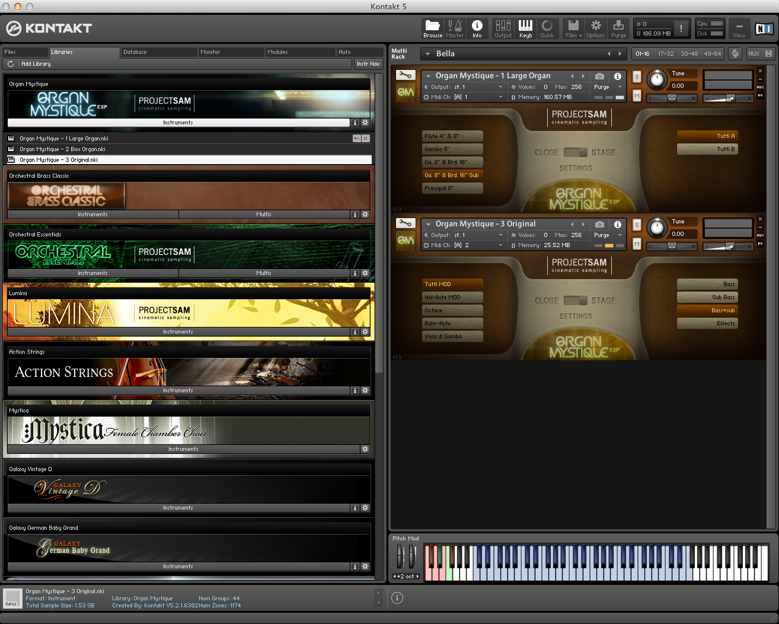This screenshot has width=779, height=624.
Task: Click info icon for Action Strings library
Action: click(x=355, y=391)
